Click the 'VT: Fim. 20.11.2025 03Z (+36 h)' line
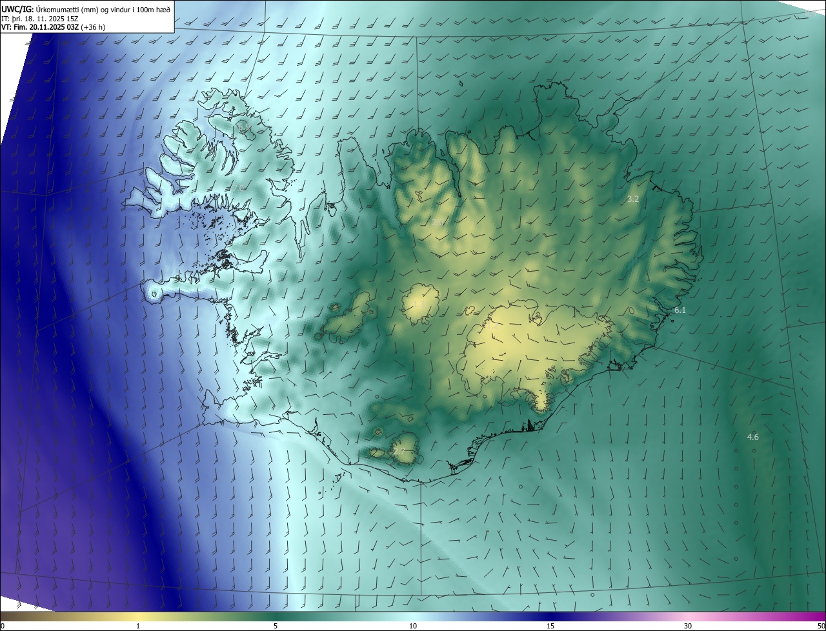Screen dimensions: 826x631 point(53,27)
